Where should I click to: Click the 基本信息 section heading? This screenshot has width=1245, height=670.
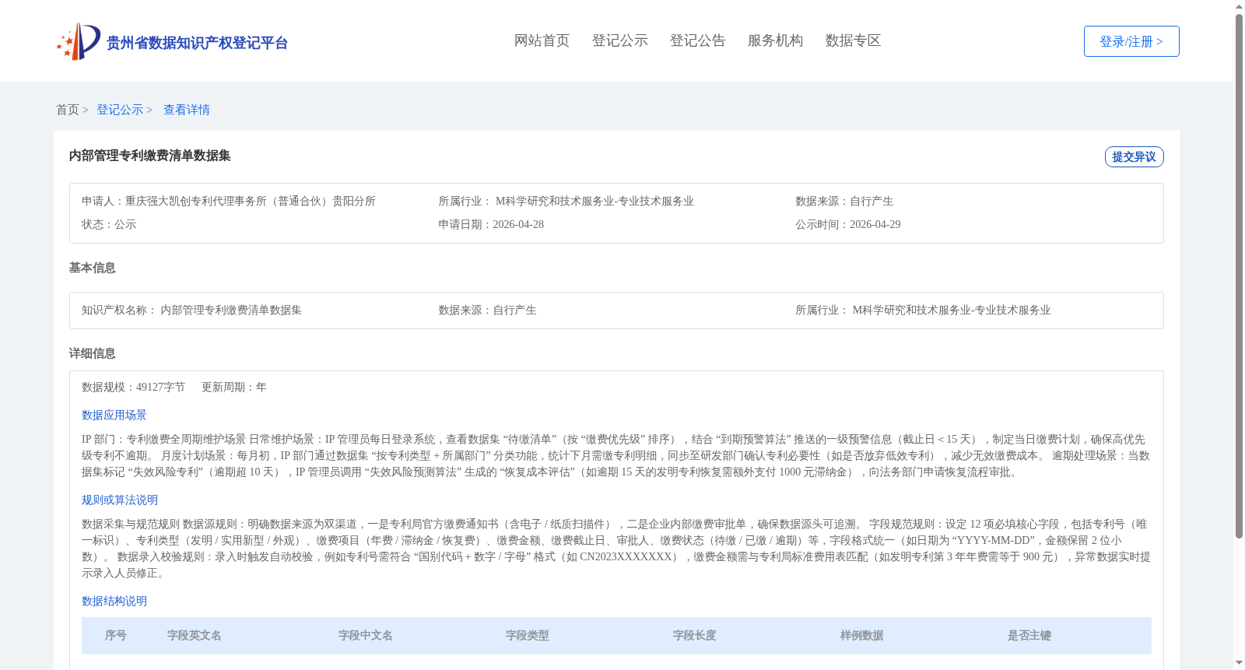[92, 268]
